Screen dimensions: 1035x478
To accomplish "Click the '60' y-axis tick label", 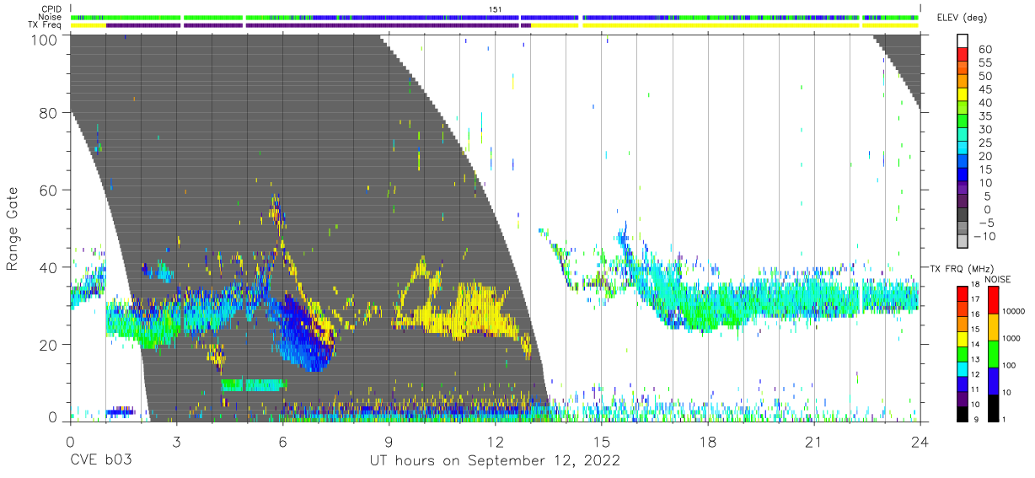I will point(48,191).
